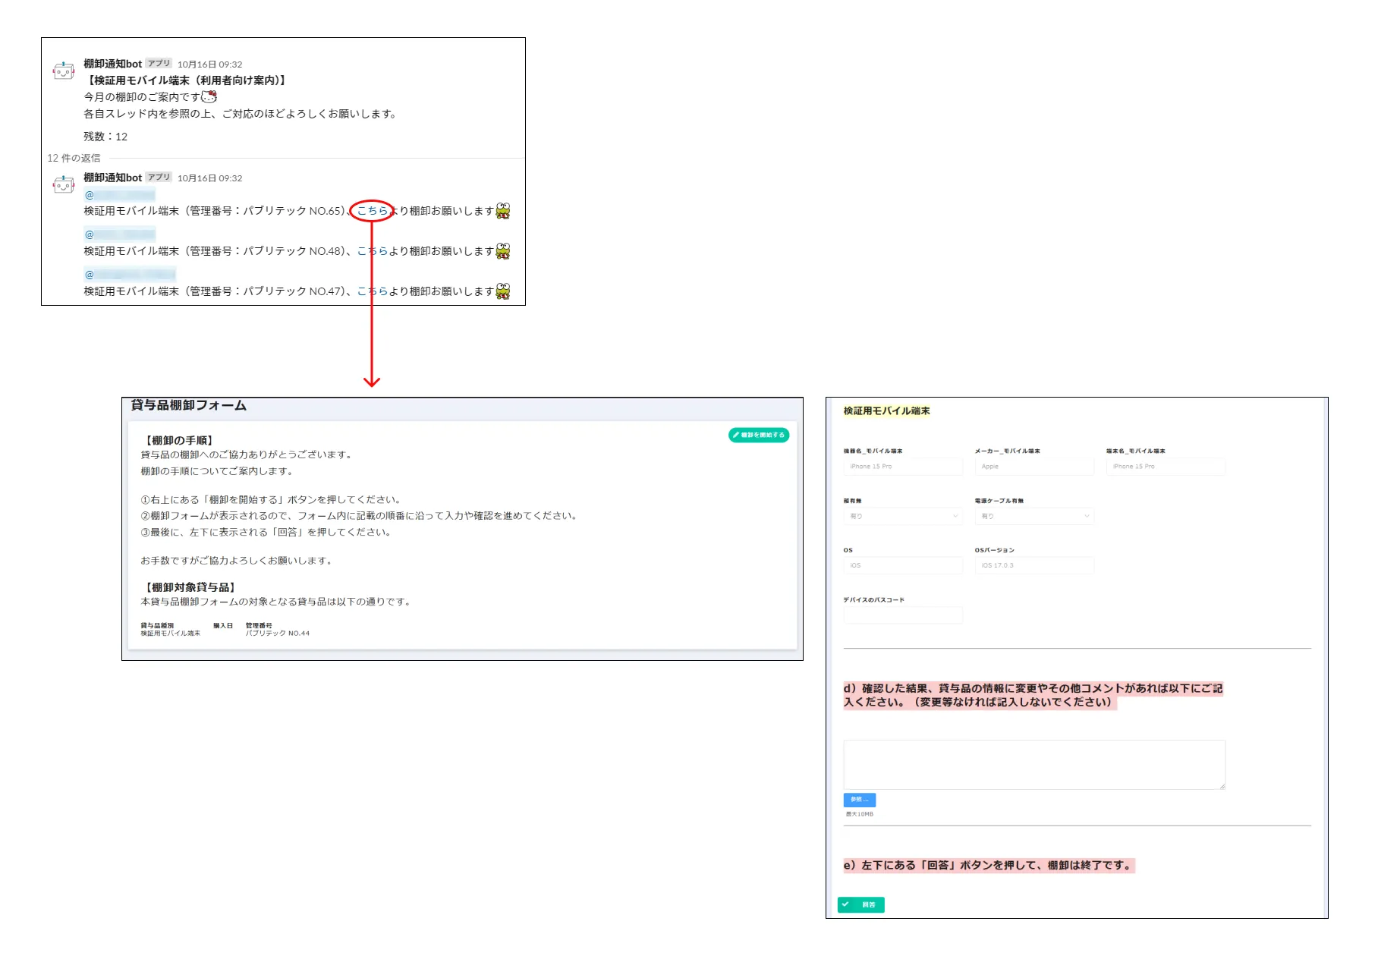Expand the 箱有無 dropdown
This screenshot has width=1400, height=956.
coord(903,516)
